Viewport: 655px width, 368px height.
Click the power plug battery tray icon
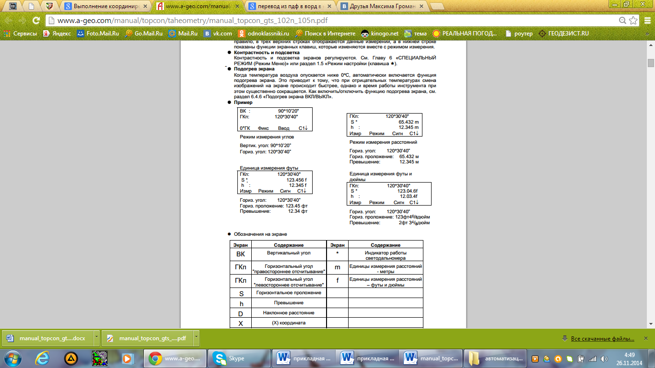581,358
